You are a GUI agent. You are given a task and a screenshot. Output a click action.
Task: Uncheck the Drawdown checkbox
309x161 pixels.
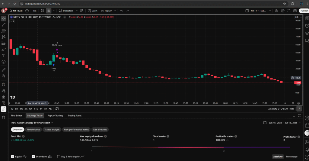33,157
